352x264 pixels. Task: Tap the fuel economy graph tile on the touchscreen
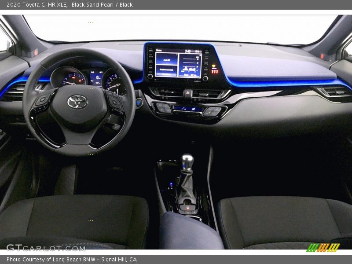pos(190,66)
